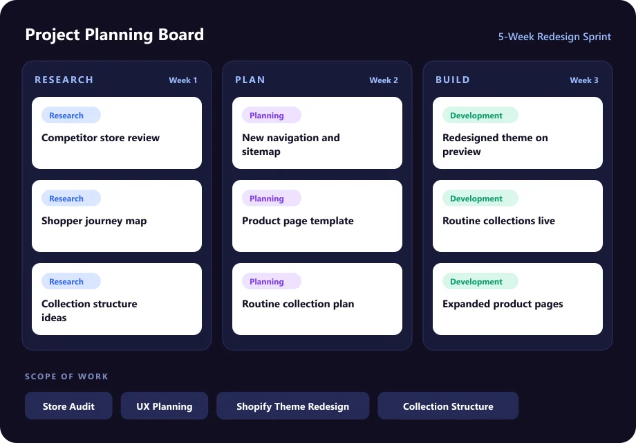Click the Store Audit scope button
Screen dimensions: 636x443
coord(68,406)
